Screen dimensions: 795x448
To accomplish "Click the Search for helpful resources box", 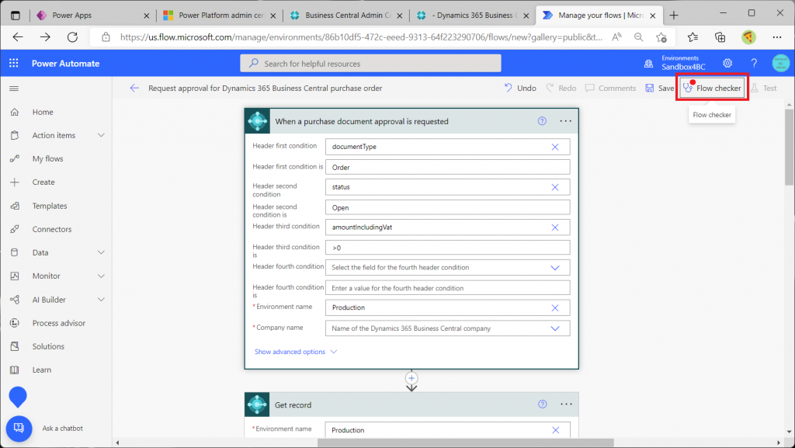I will [x=370, y=64].
